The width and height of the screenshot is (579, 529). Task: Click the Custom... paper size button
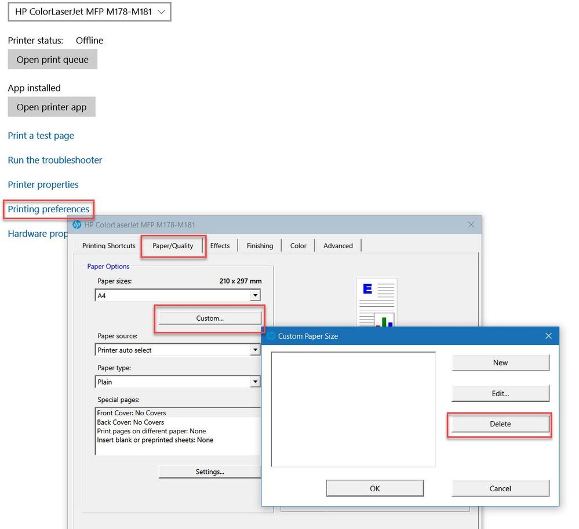(x=210, y=318)
